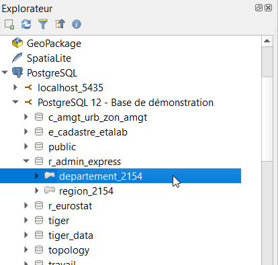
Task: Click the PostgreSQL elephant icon
Action: [x=17, y=72]
